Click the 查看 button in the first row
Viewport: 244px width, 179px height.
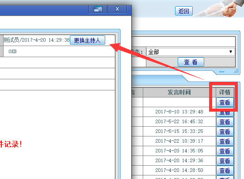coord(225,102)
